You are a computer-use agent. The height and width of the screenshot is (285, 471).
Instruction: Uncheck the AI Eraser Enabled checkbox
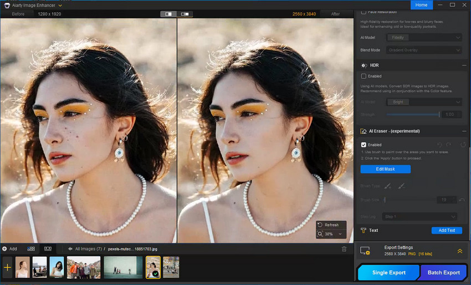tap(364, 145)
